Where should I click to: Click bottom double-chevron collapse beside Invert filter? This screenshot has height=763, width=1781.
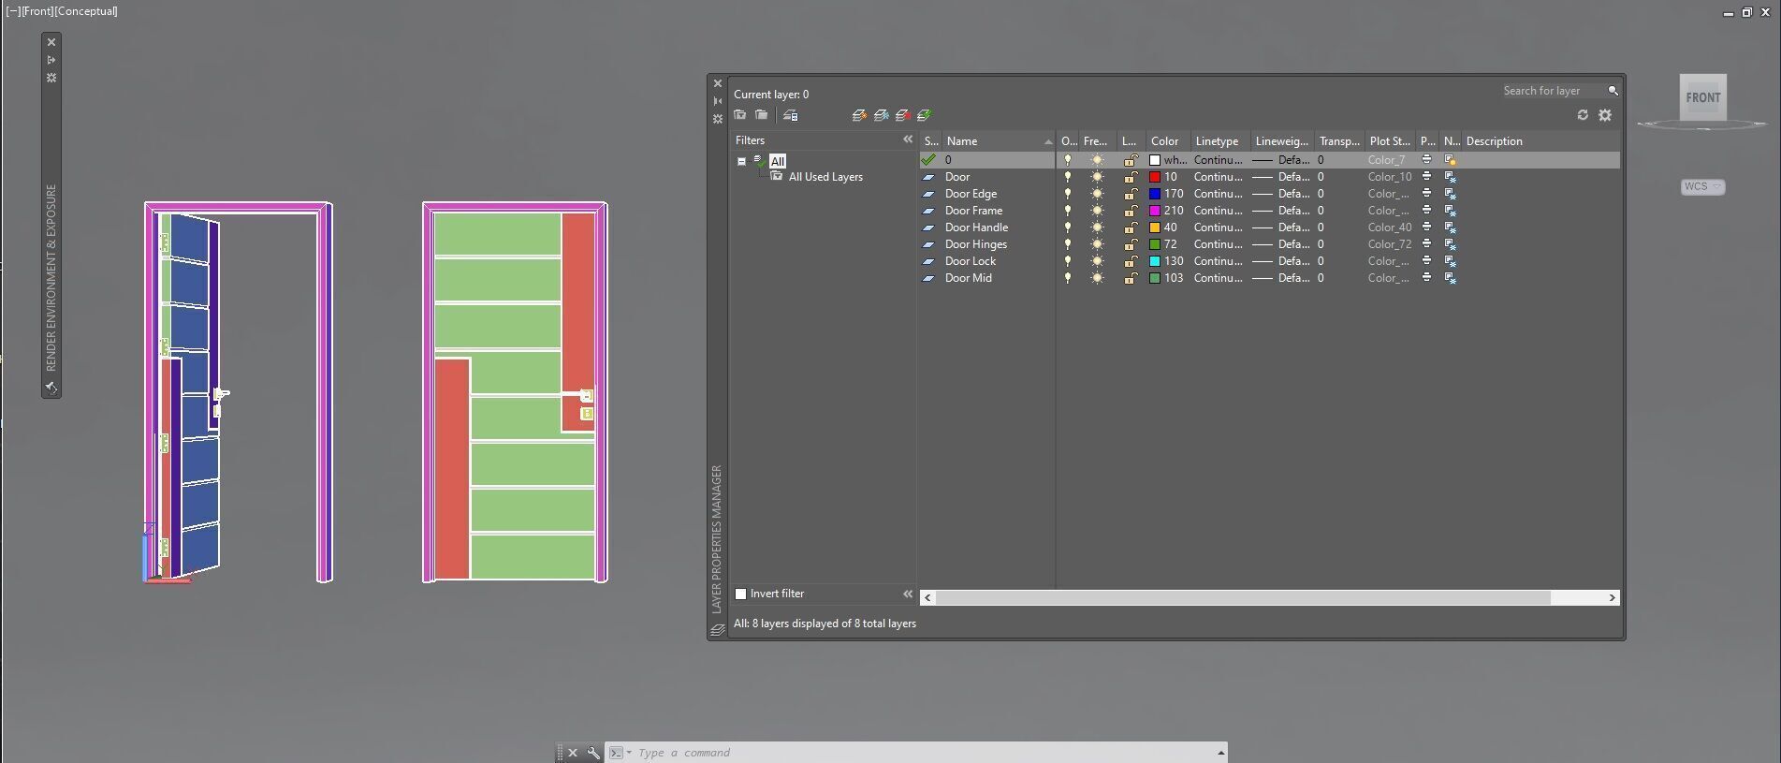[907, 594]
